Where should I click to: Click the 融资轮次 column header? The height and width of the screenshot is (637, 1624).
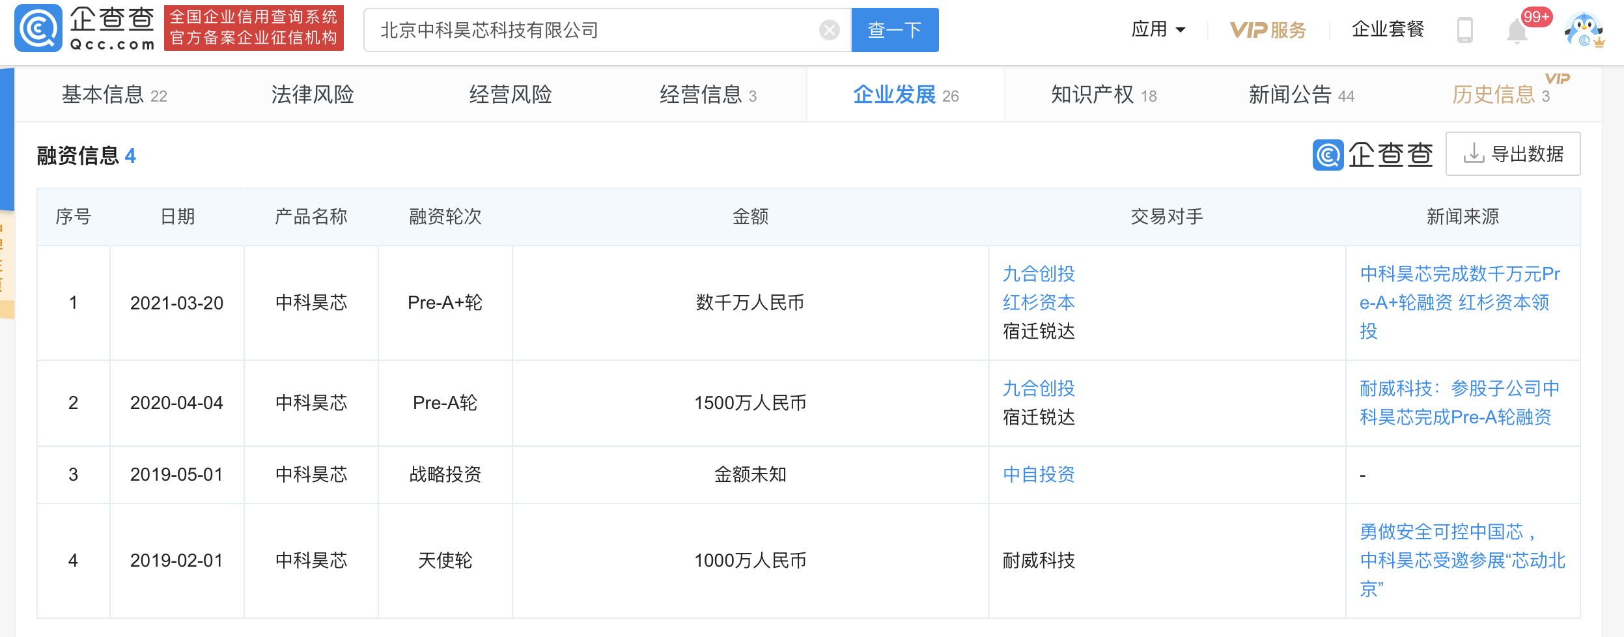tap(445, 217)
